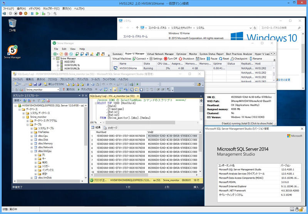Click the コントロール パネルの検索 search box
The height and width of the screenshot is (214, 308).
pyautogui.click(x=281, y=28)
